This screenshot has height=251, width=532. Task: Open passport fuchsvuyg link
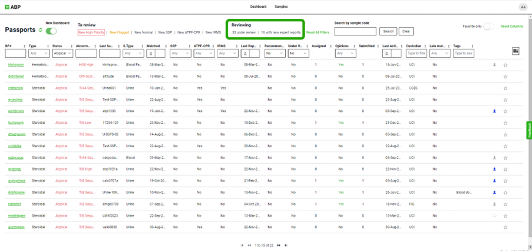coord(15,123)
